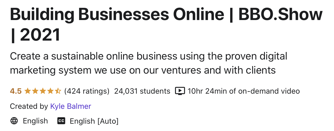The height and width of the screenshot is (131, 334).
Task: Open instructor Kyle Balmer's profile
Action: coord(71,106)
